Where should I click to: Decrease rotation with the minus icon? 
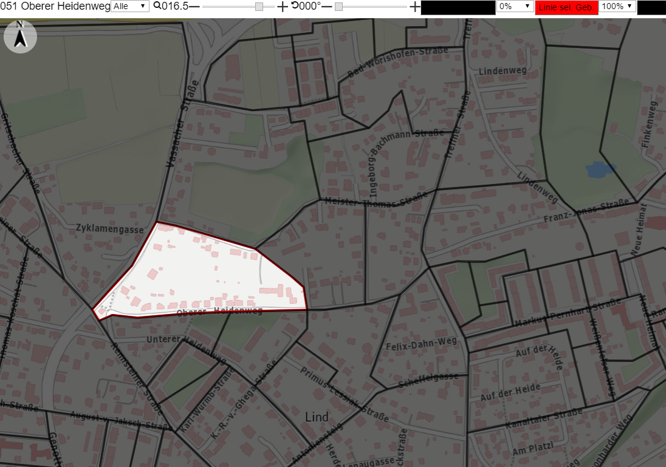pyautogui.click(x=326, y=6)
